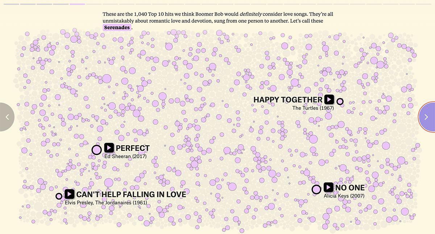Toggle the circle marker beside "No One"
This screenshot has height=234, width=435.
pyautogui.click(x=316, y=189)
